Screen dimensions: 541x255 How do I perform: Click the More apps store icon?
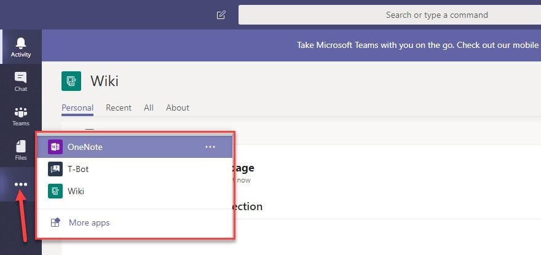point(55,222)
